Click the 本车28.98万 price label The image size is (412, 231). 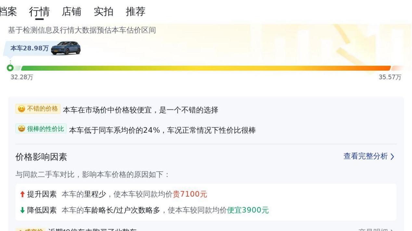coord(30,48)
